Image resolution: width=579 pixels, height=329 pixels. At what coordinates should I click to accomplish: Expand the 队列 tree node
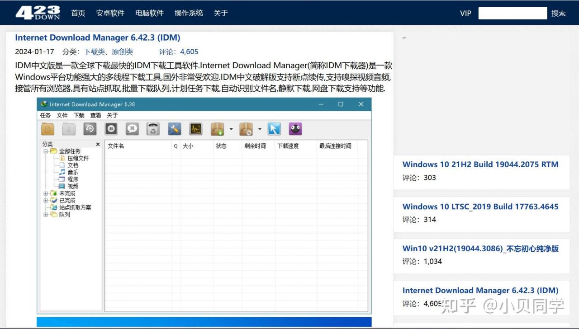pyautogui.click(x=46, y=215)
